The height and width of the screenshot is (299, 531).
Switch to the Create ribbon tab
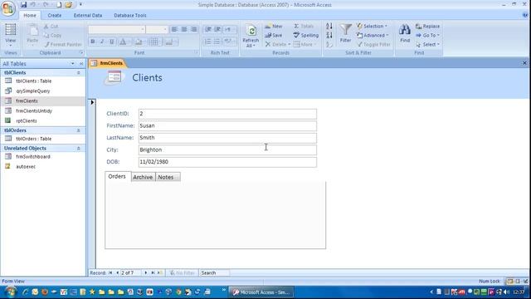[55, 15]
